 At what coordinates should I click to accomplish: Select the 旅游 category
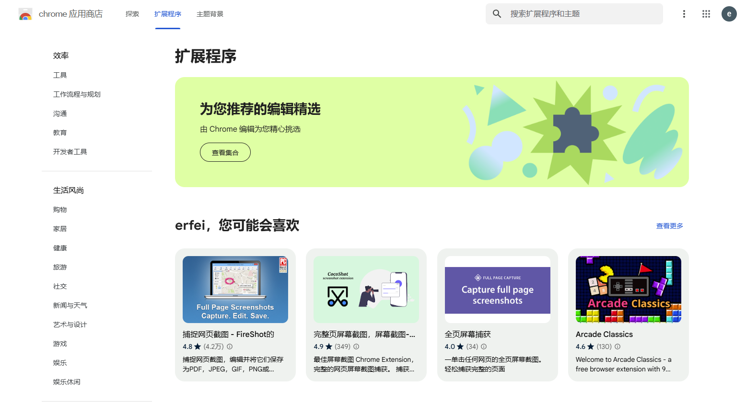click(x=60, y=267)
